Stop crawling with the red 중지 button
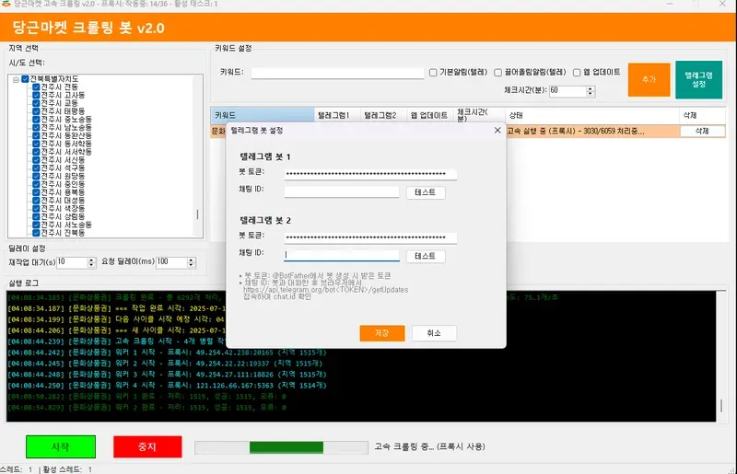Viewport: 737px width, 474px height. pos(147,446)
